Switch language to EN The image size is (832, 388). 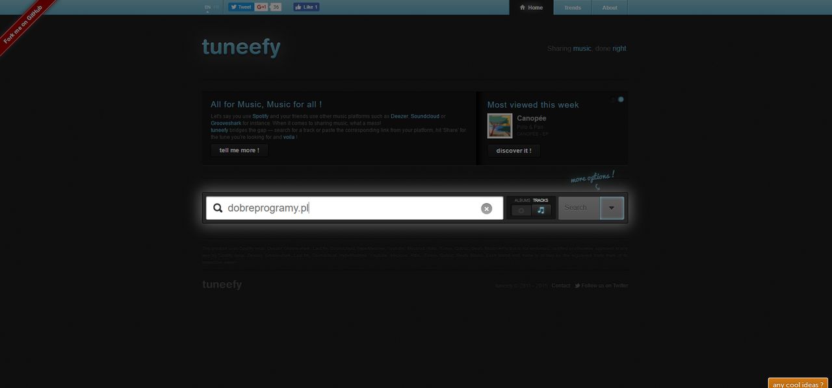click(207, 7)
